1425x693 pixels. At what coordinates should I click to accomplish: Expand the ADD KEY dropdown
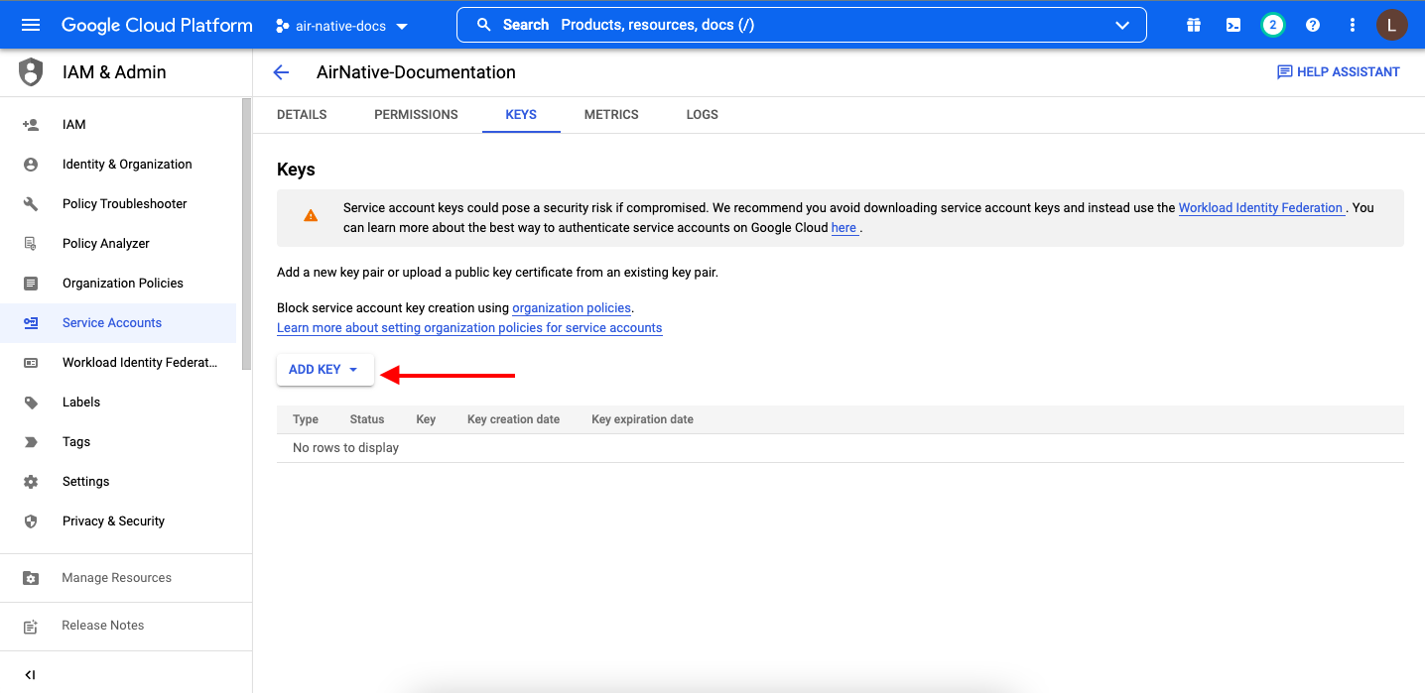pos(324,370)
